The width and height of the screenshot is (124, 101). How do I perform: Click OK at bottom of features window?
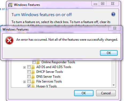(84, 93)
